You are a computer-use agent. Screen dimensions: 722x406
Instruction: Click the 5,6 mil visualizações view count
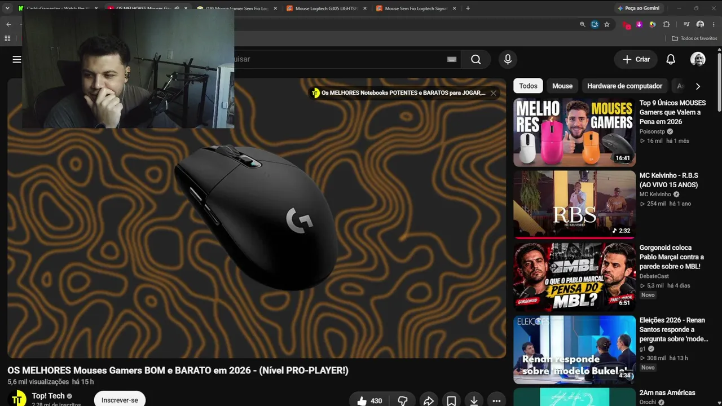pos(38,382)
